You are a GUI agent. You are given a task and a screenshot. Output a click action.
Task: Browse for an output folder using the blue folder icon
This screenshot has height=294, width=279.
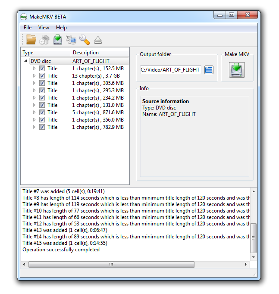(x=209, y=70)
